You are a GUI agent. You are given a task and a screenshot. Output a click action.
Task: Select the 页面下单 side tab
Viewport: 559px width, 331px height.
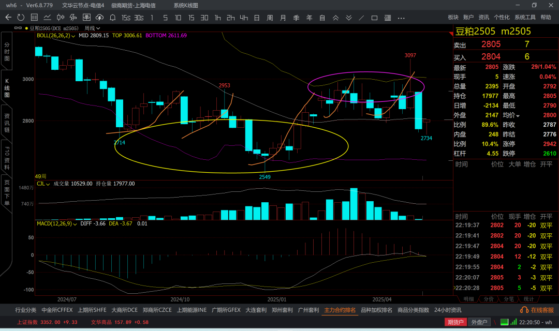[x=7, y=193]
